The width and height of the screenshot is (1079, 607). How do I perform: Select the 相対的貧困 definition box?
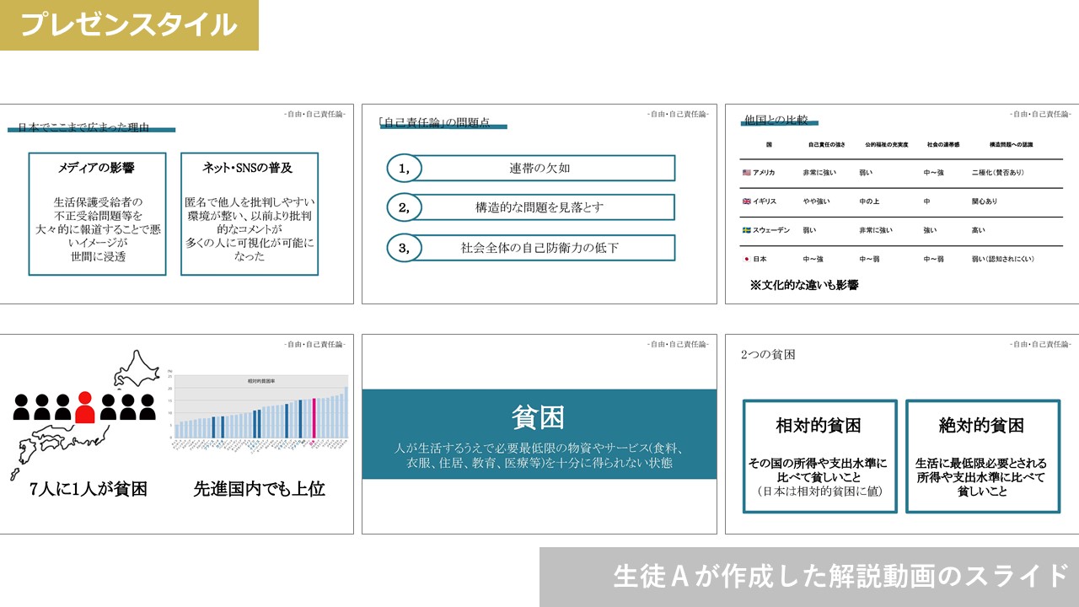coord(819,456)
